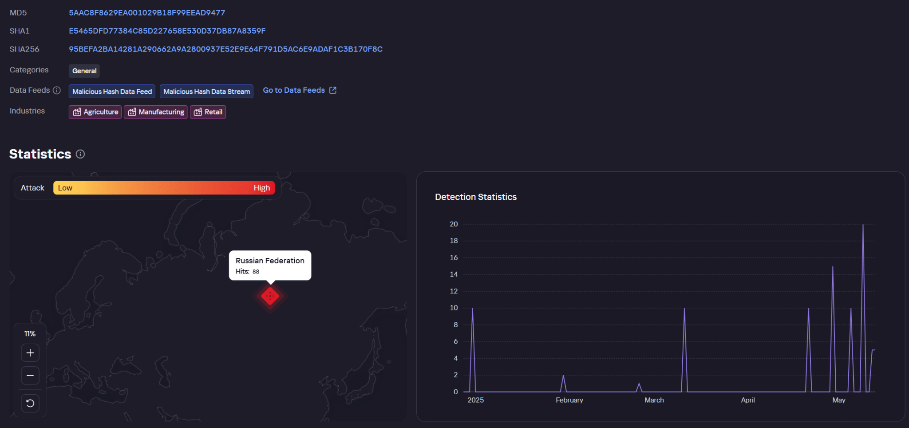Screen dimensions: 909x428
Task: Click the April axis label
Action: click(x=748, y=400)
